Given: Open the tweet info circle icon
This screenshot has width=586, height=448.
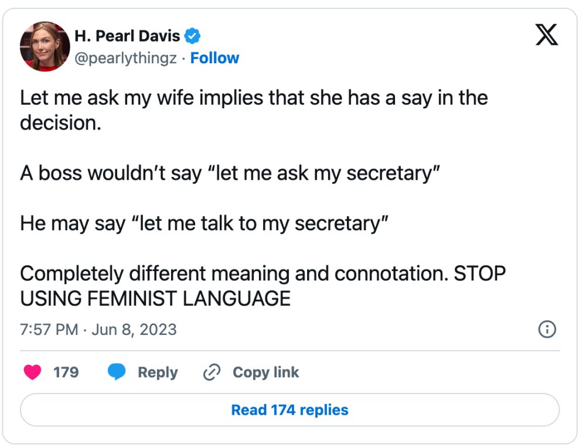Looking at the screenshot, I should (547, 329).
